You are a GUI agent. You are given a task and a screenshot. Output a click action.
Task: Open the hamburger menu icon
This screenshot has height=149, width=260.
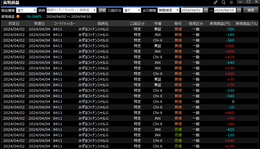coord(231,2)
